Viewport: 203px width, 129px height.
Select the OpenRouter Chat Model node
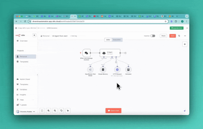click(x=90, y=70)
